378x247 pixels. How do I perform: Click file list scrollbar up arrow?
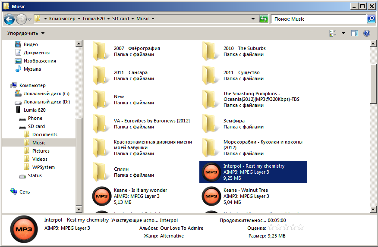point(373,44)
